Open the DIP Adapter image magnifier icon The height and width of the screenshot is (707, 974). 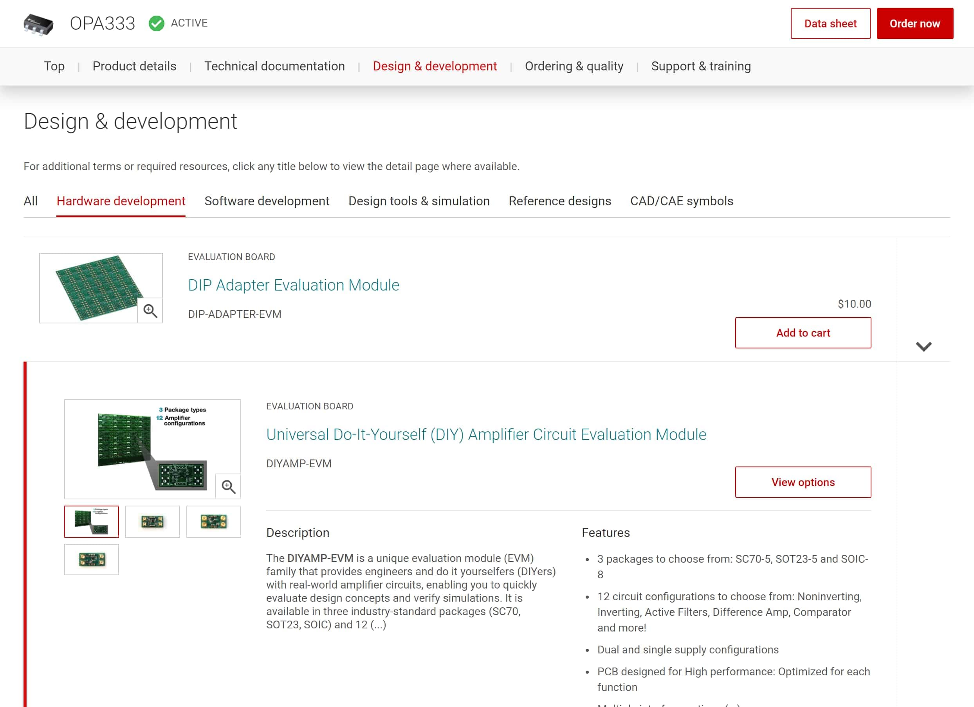coord(150,310)
